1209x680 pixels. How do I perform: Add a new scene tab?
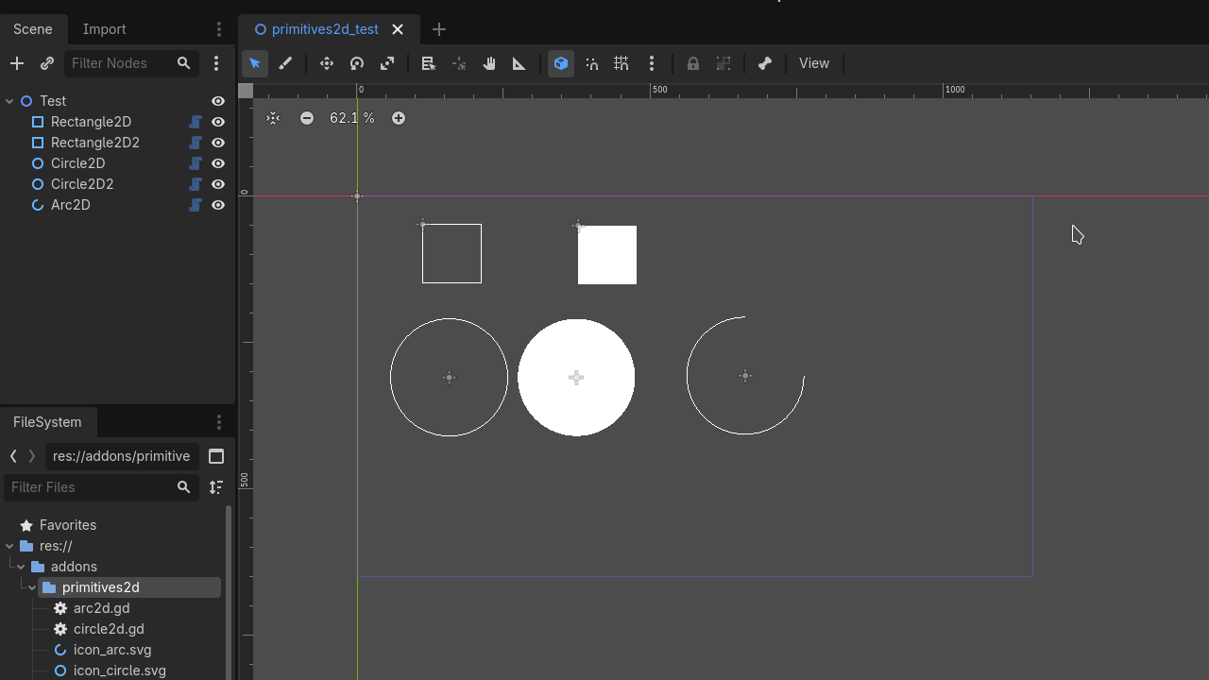[439, 29]
